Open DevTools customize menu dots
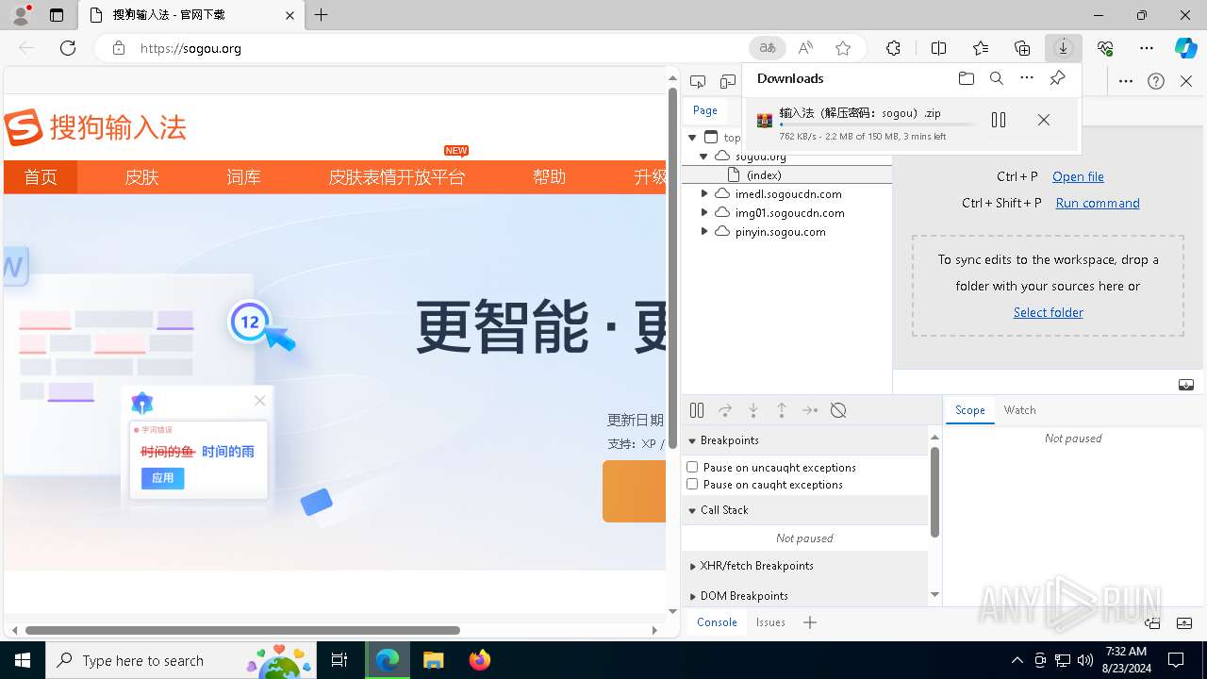This screenshot has width=1207, height=679. point(1126,81)
